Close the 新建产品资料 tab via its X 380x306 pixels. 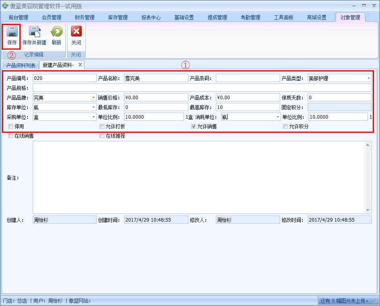(x=80, y=64)
